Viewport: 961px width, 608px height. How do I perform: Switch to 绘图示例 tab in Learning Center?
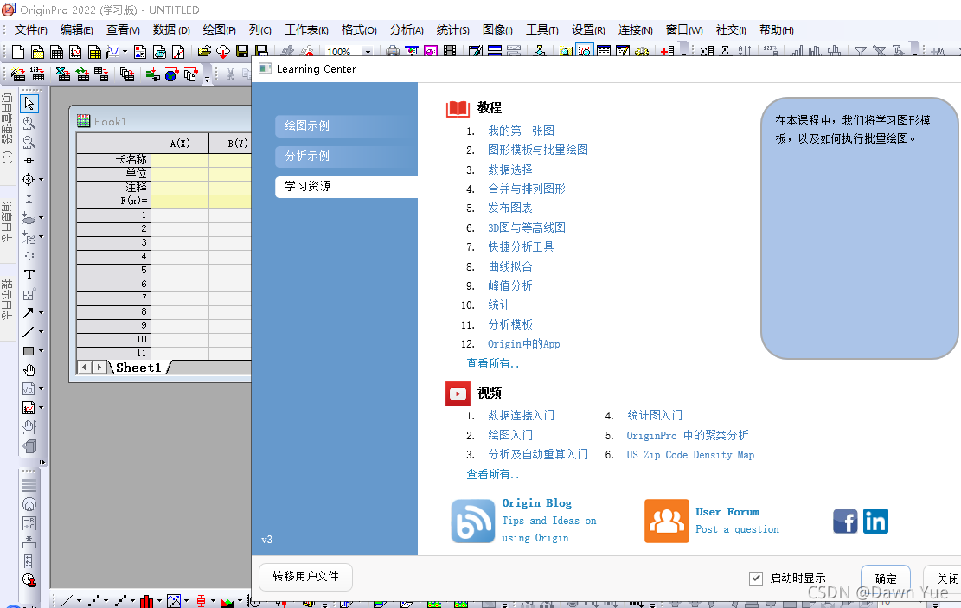(x=346, y=125)
